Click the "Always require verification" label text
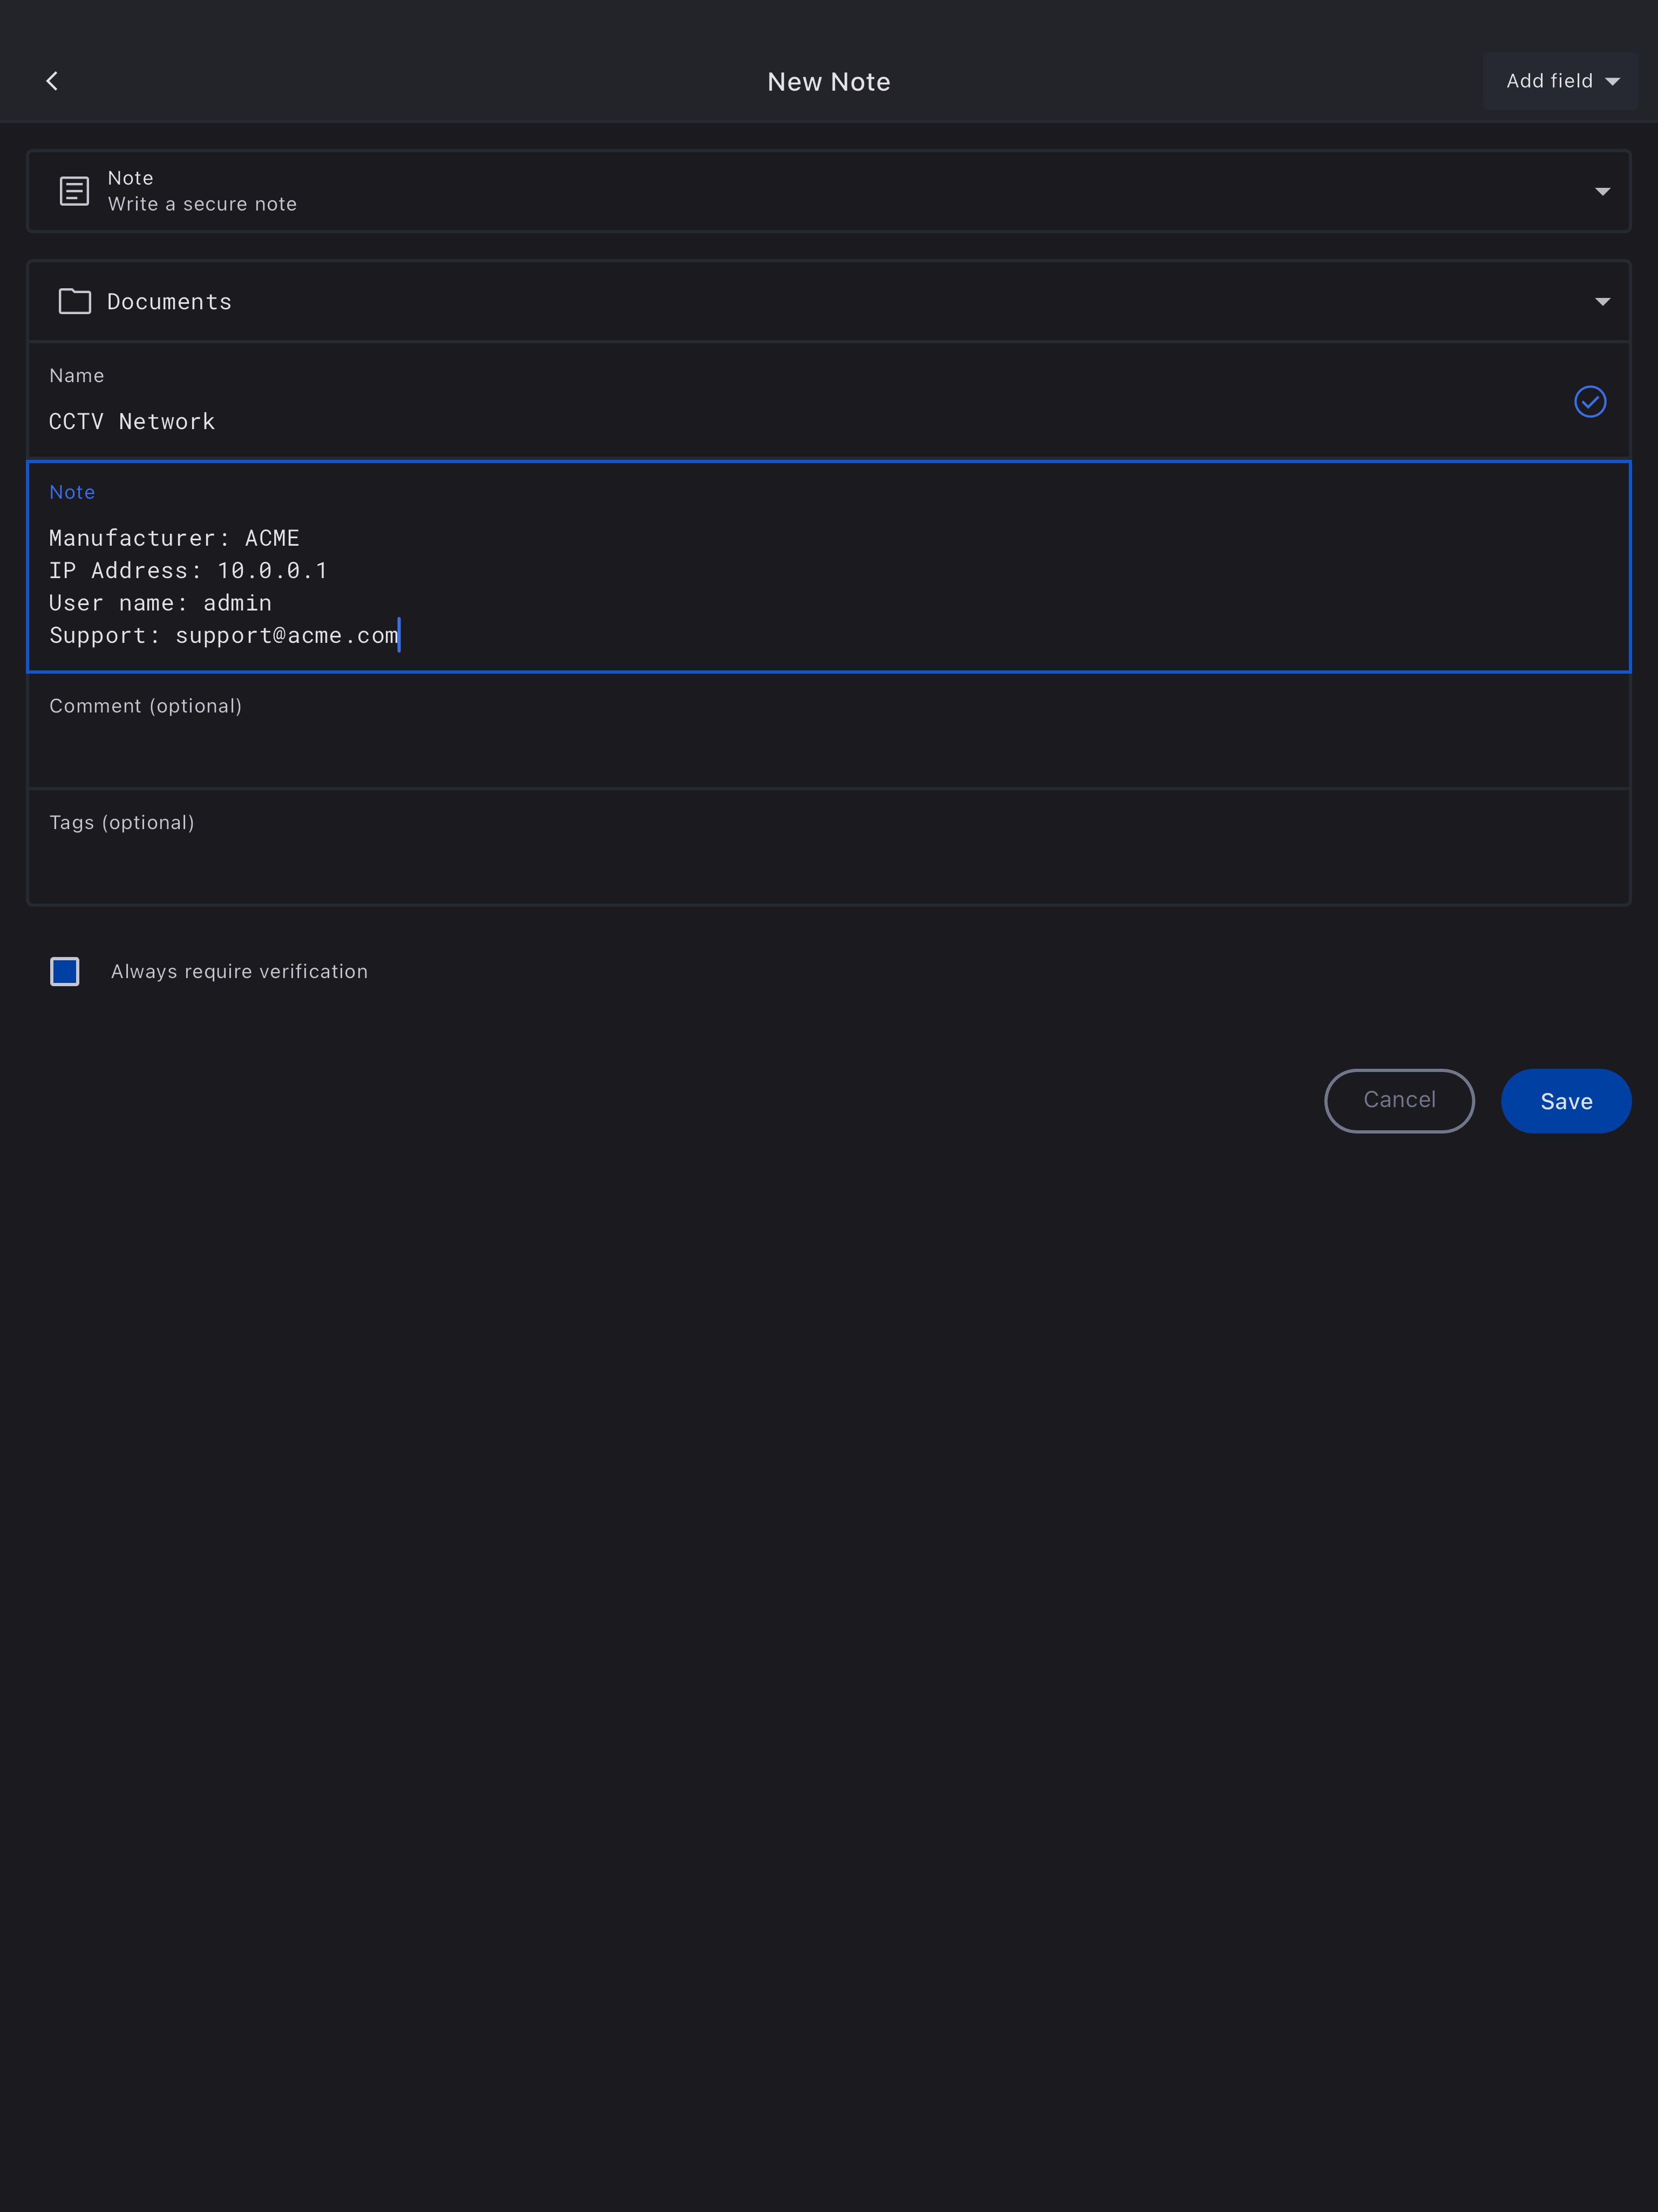Screen dimensions: 1658x2212 point(239,972)
